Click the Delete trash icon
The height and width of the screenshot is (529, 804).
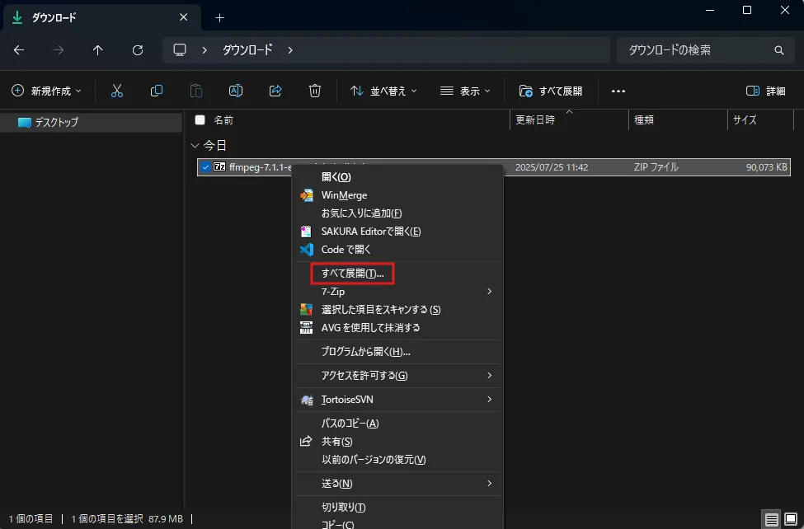pos(315,91)
